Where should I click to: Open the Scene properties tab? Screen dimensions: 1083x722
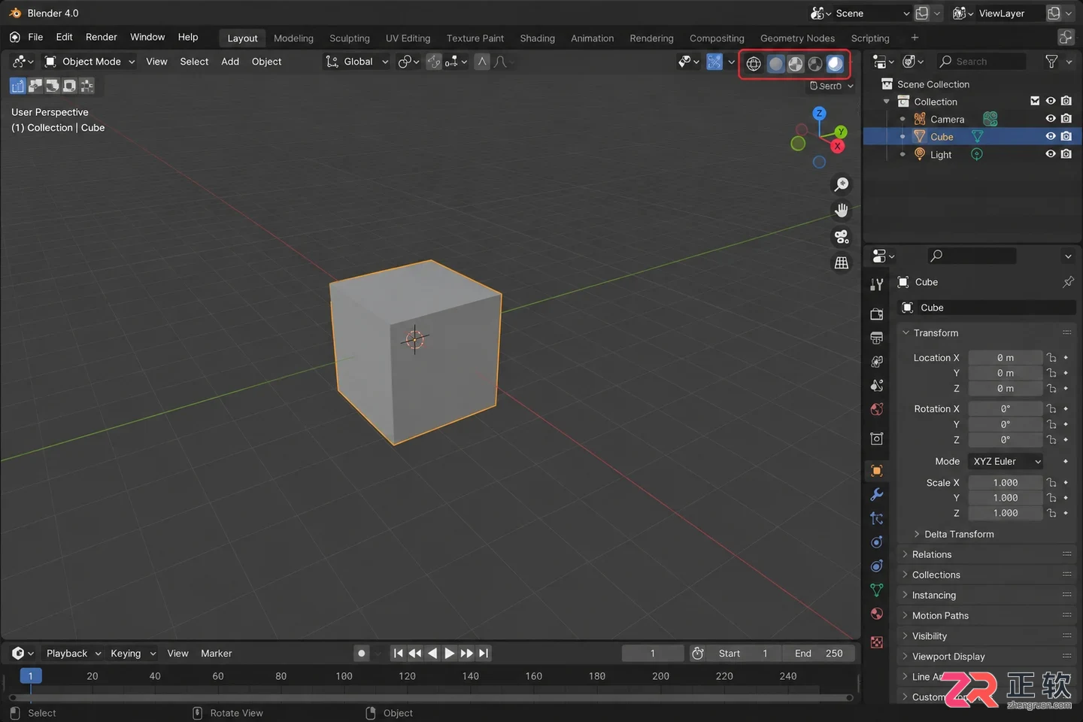pyautogui.click(x=876, y=385)
